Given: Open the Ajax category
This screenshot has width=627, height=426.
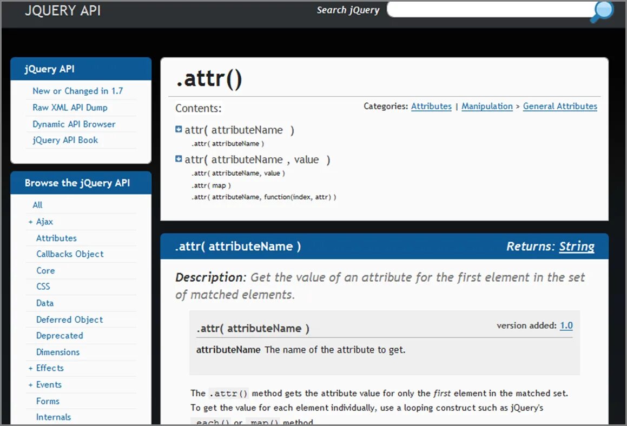Looking at the screenshot, I should coord(44,222).
